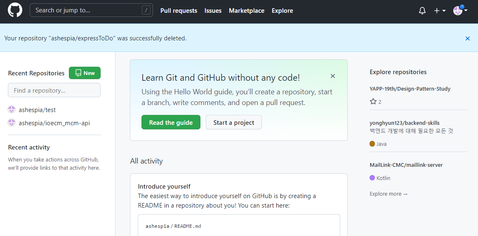Open MailLink-CMC/maillink-server repository
The image size is (478, 236).
tap(406, 165)
